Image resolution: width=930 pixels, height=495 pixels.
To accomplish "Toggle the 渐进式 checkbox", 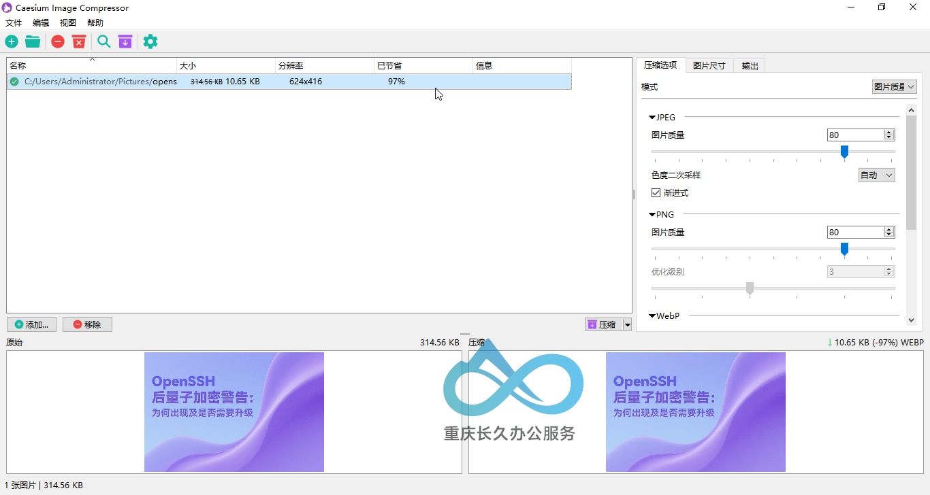I will click(656, 193).
